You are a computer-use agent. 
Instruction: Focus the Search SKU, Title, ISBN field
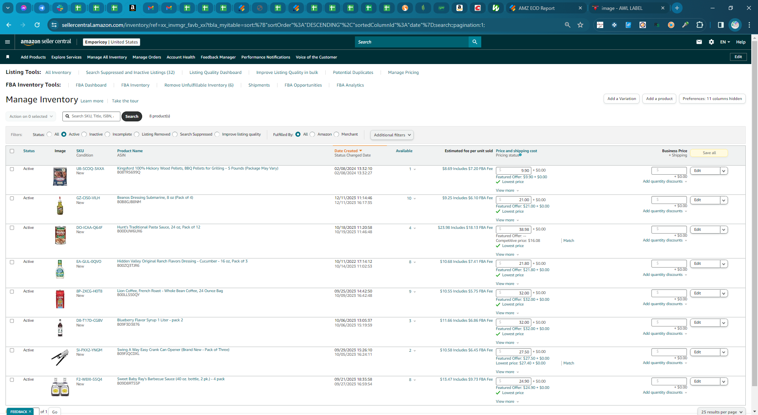coord(91,116)
